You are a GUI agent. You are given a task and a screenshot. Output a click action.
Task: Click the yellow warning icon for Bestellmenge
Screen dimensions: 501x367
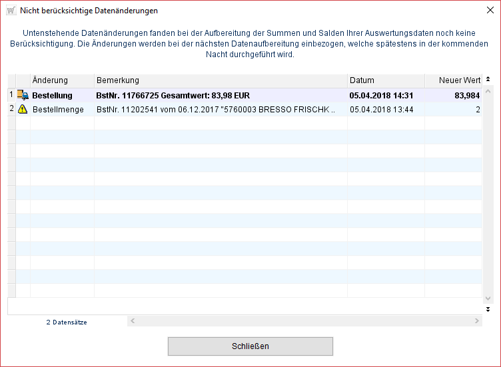23,109
